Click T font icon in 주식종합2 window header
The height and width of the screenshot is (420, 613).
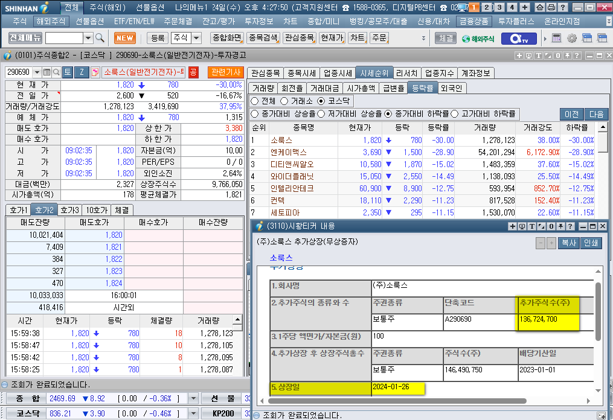539,56
